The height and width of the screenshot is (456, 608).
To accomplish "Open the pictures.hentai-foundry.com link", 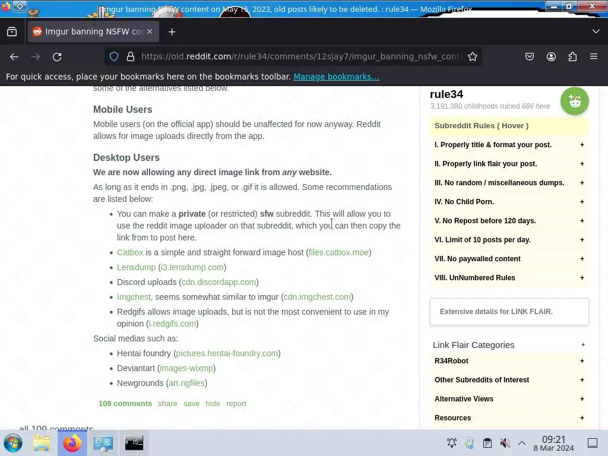I will coord(227,353).
